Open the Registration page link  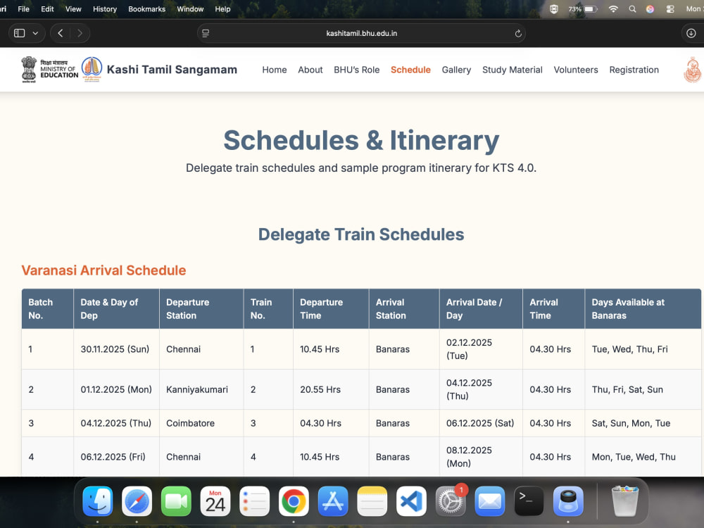pyautogui.click(x=634, y=70)
